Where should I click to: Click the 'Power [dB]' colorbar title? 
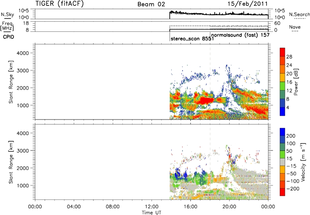pyautogui.click(x=296, y=82)
